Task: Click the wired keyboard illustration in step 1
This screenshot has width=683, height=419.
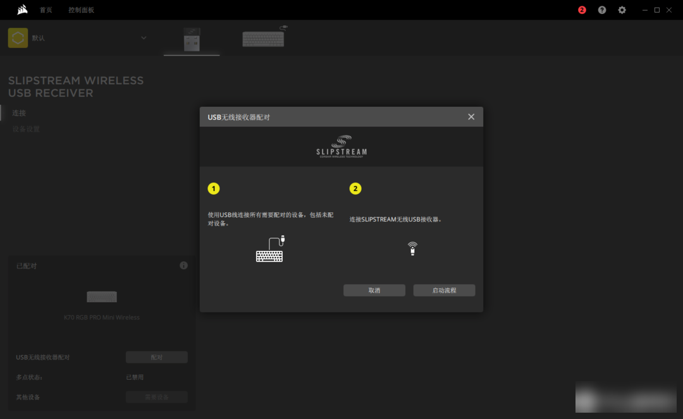Action: (x=270, y=250)
